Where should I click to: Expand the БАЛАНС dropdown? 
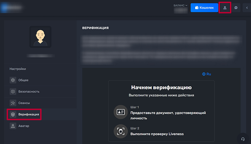180,5
